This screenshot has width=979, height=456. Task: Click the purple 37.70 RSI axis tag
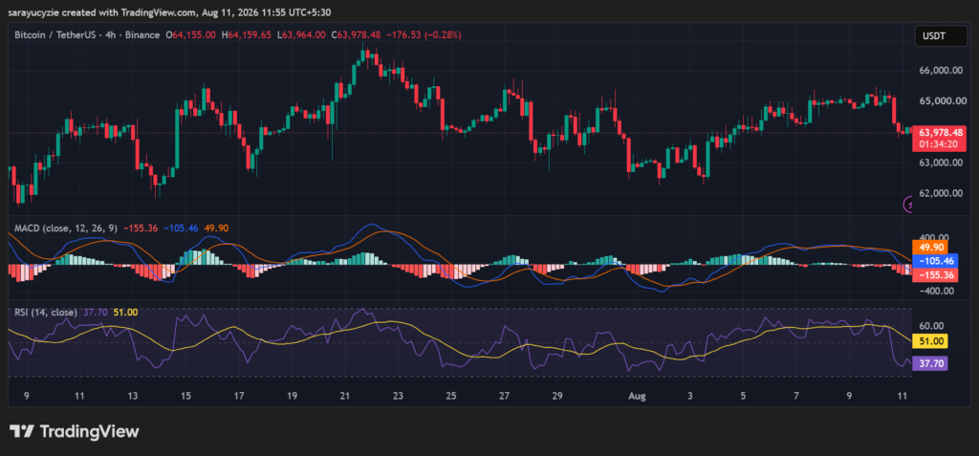pyautogui.click(x=930, y=363)
